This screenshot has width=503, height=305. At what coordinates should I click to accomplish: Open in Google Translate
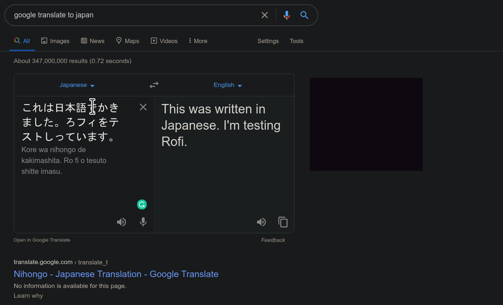click(42, 240)
